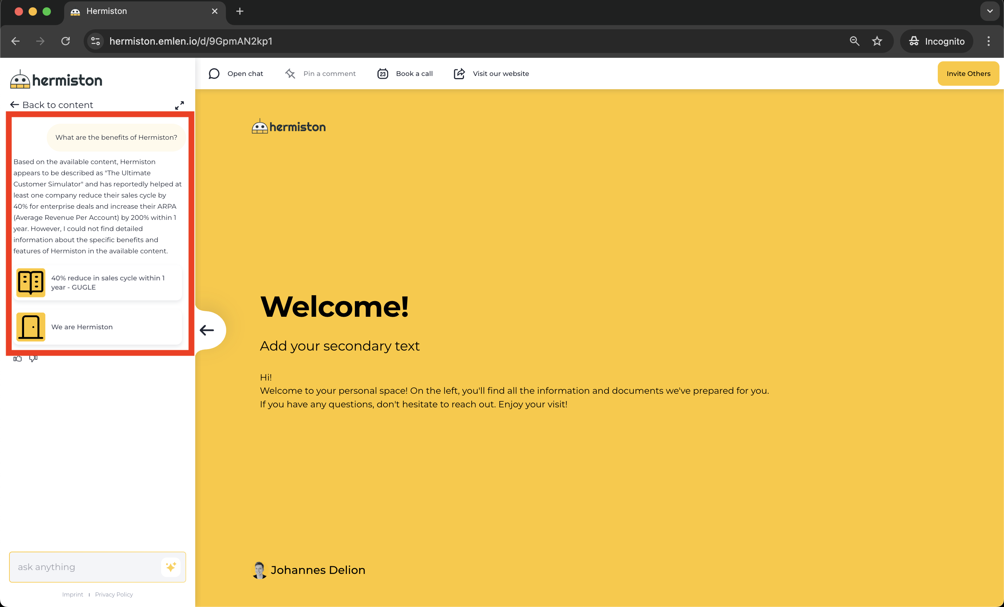Viewport: 1004px width, 607px height.
Task: Click the sparkle send icon
Action: [x=171, y=567]
